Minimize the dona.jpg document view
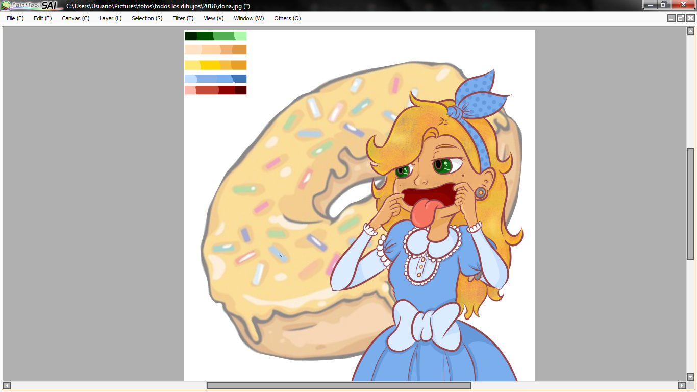This screenshot has height=392, width=697. pyautogui.click(x=671, y=18)
